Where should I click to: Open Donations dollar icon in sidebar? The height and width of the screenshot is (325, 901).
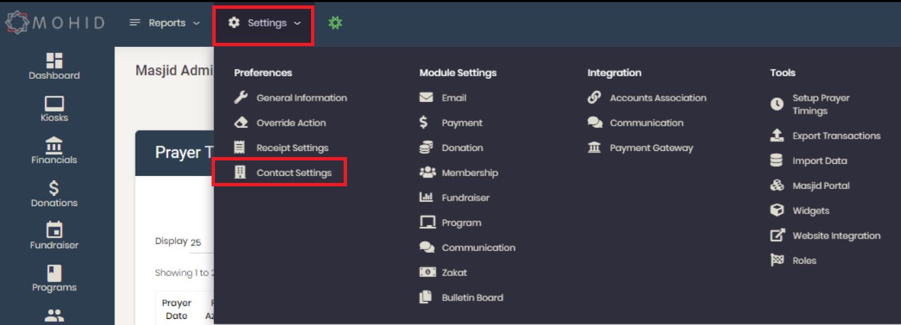54,188
